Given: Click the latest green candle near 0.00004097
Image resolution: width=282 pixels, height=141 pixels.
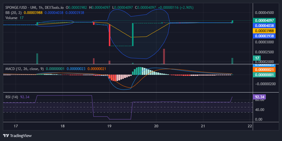Looking at the screenshot, I should point(232,22).
